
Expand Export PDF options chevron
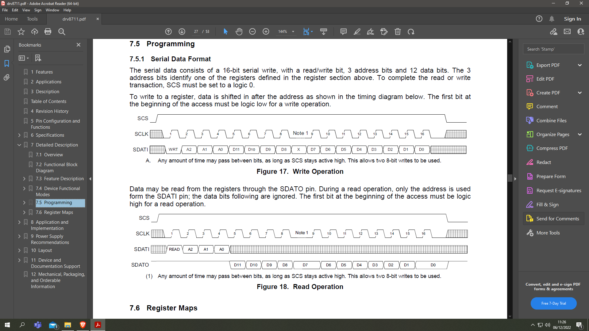(x=580, y=65)
